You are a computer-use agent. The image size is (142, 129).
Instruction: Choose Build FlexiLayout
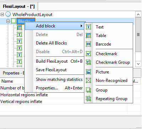(54, 61)
